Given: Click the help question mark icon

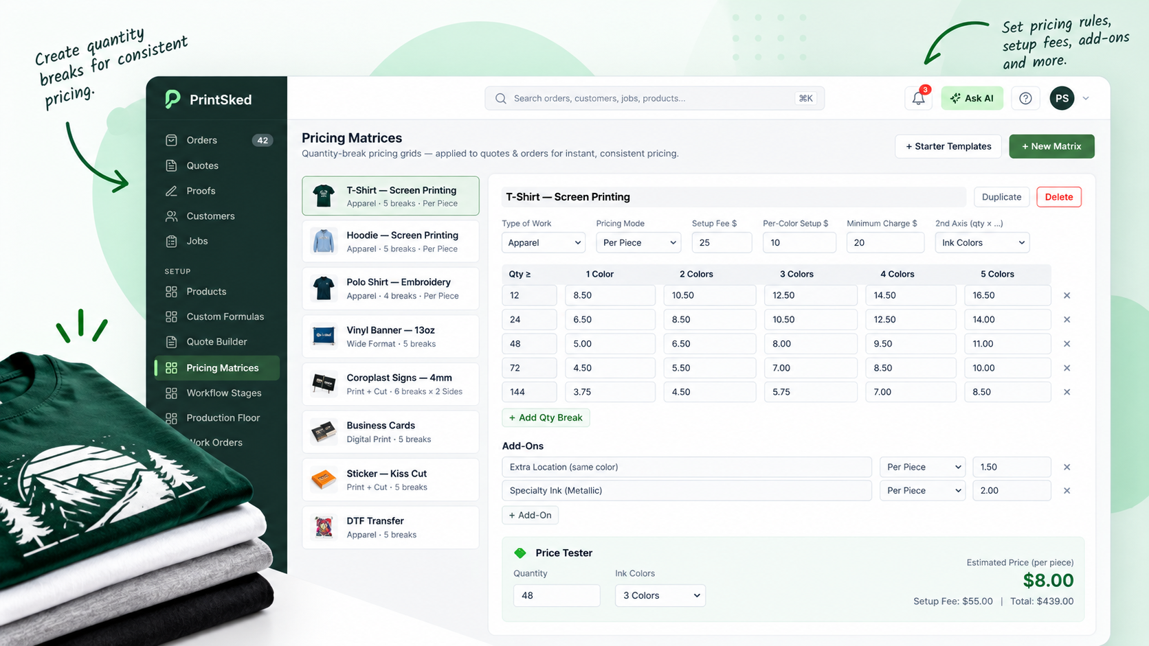Looking at the screenshot, I should click(x=1025, y=98).
